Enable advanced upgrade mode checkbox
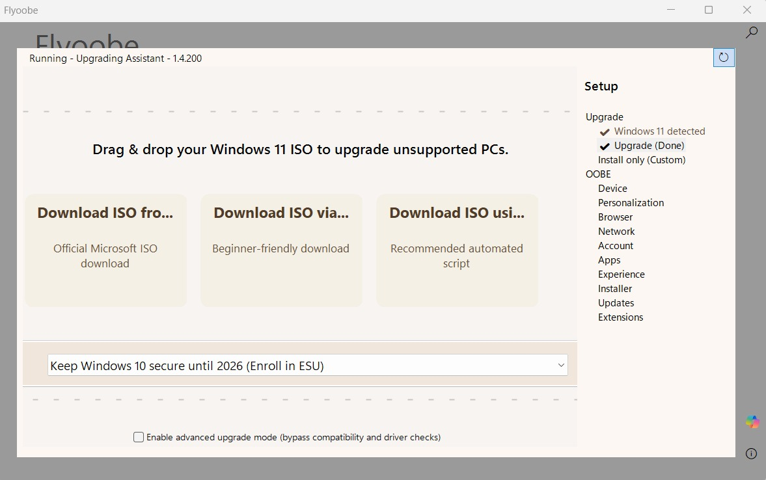This screenshot has height=480, width=766. 139,437
